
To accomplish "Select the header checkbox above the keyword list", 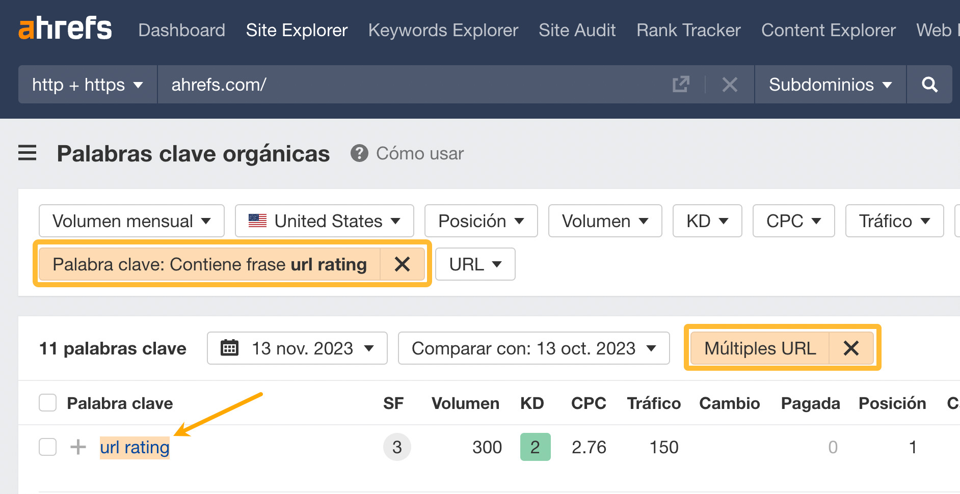I will point(47,403).
